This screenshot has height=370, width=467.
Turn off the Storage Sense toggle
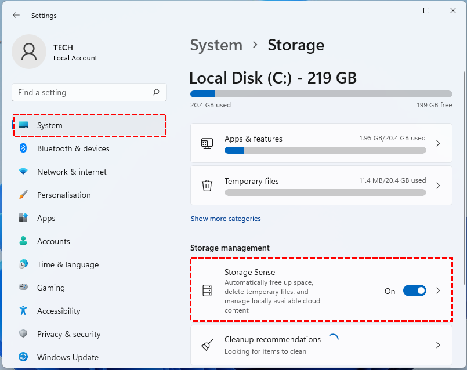coord(414,291)
